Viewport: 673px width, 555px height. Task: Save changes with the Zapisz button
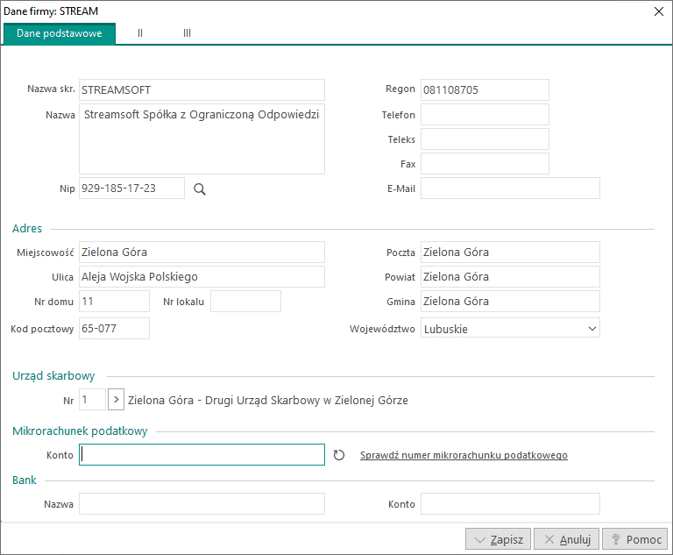point(498,539)
